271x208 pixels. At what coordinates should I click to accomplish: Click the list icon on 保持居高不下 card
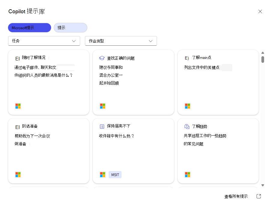(102, 127)
